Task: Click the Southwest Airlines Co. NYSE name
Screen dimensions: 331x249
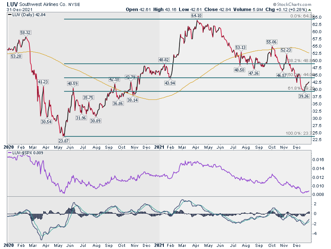Action: pyautogui.click(x=50, y=4)
